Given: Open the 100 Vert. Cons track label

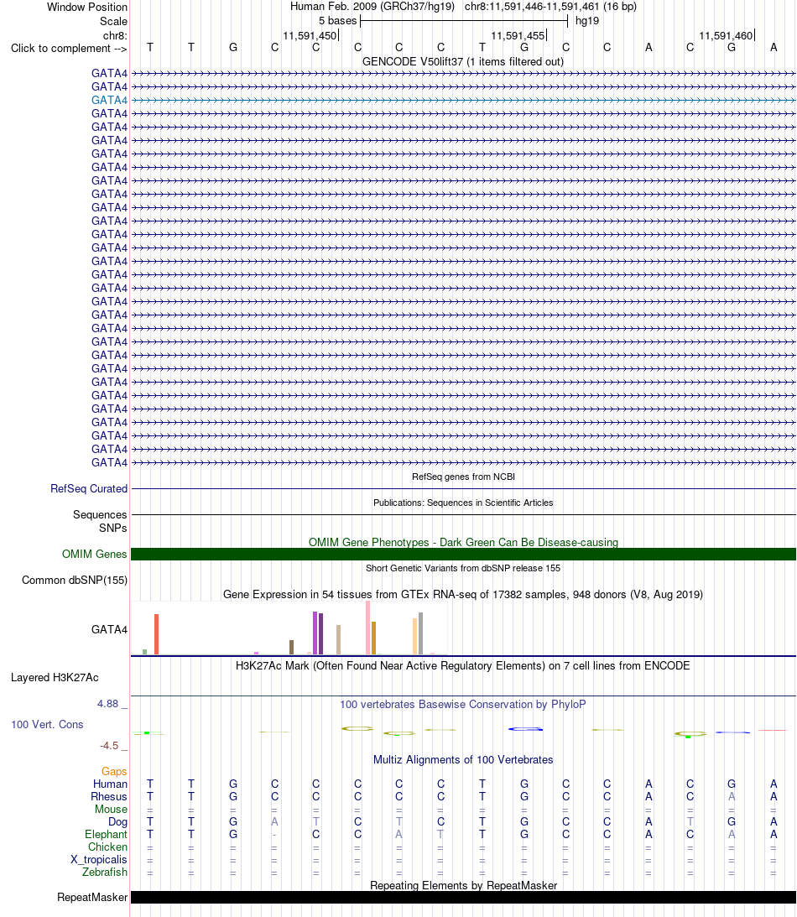Looking at the screenshot, I should pyautogui.click(x=47, y=724).
